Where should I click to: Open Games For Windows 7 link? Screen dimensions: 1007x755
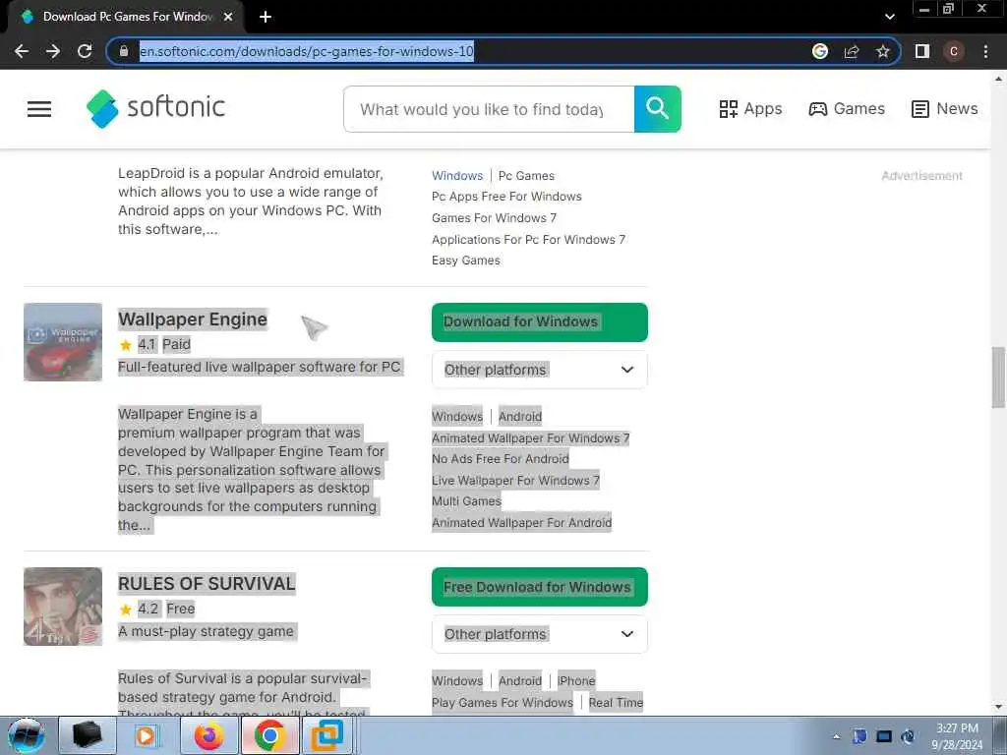494,217
